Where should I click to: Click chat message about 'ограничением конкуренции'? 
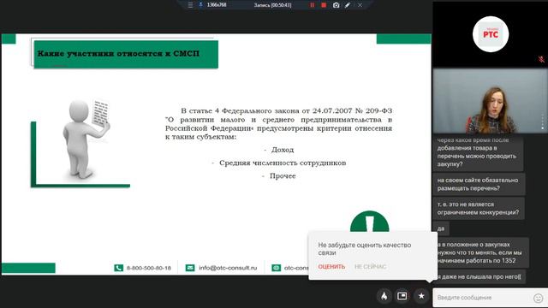click(x=479, y=208)
